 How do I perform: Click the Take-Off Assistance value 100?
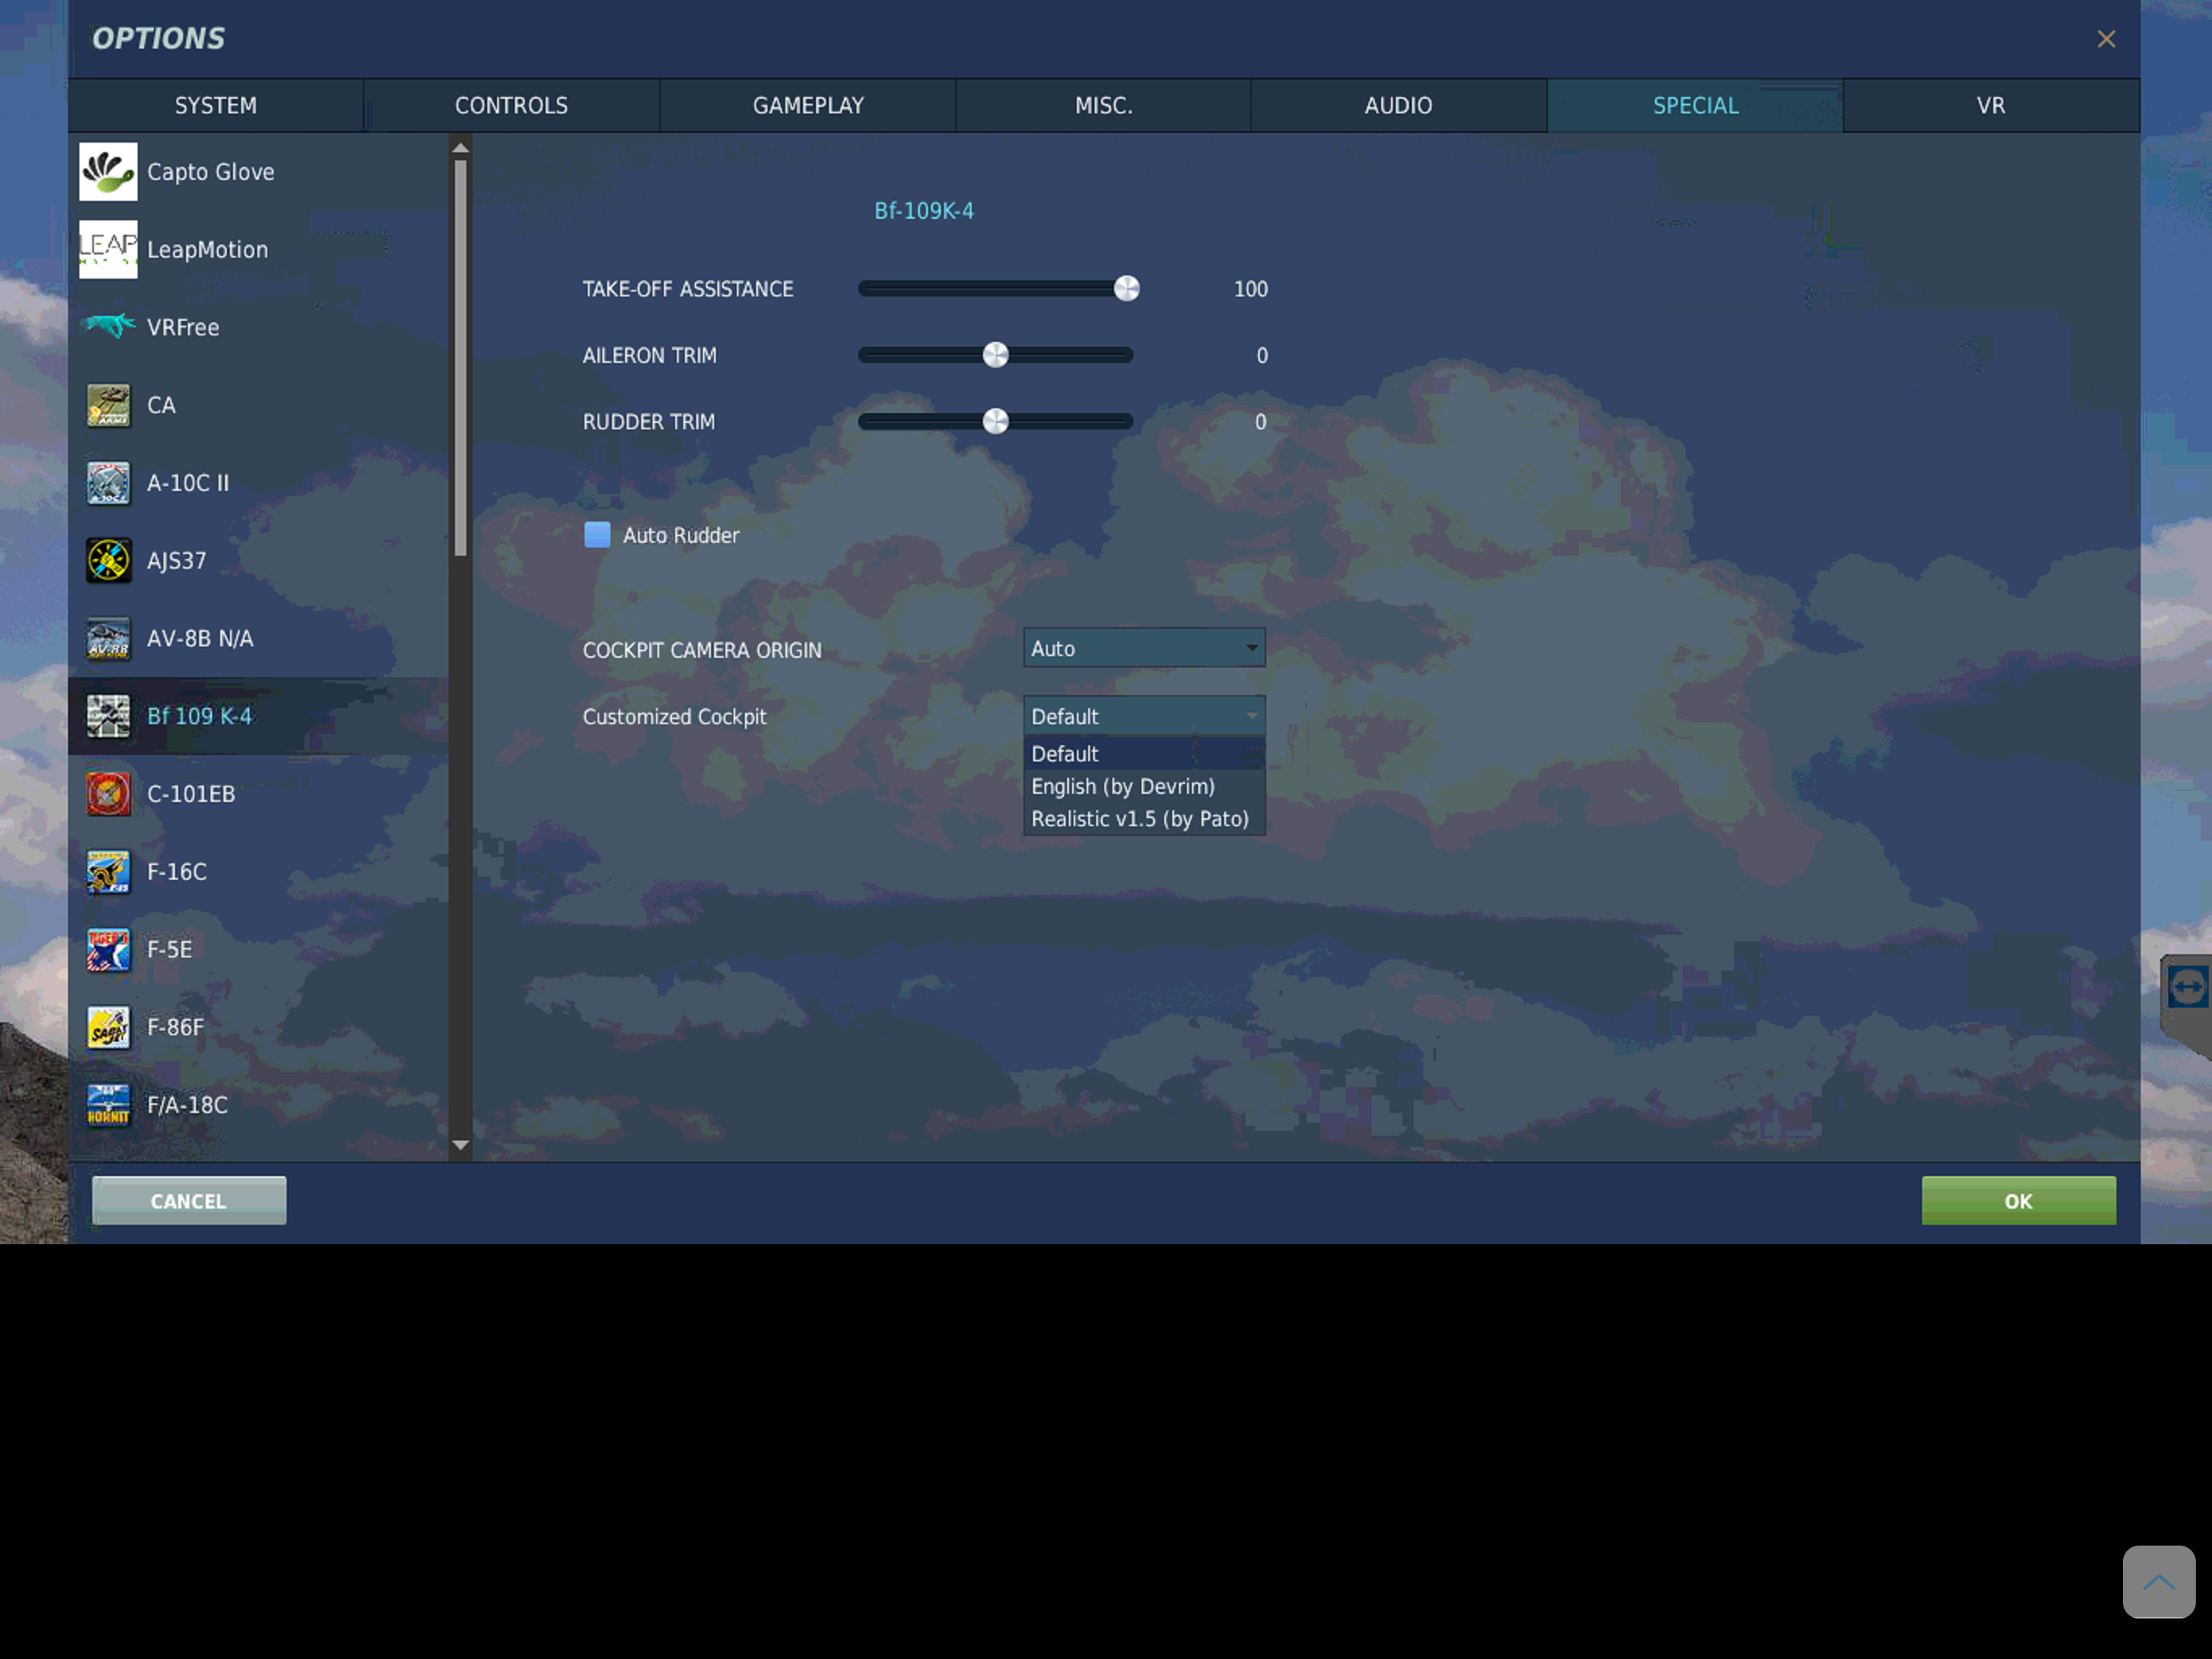1251,289
